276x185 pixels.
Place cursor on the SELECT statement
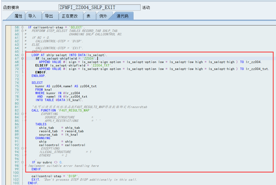37,83
